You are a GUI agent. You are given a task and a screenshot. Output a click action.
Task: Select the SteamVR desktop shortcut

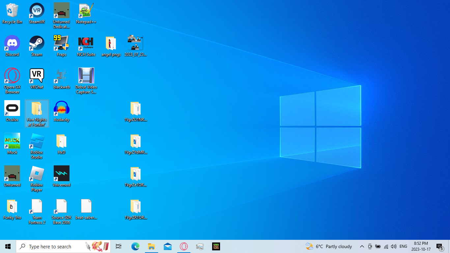[x=37, y=14]
